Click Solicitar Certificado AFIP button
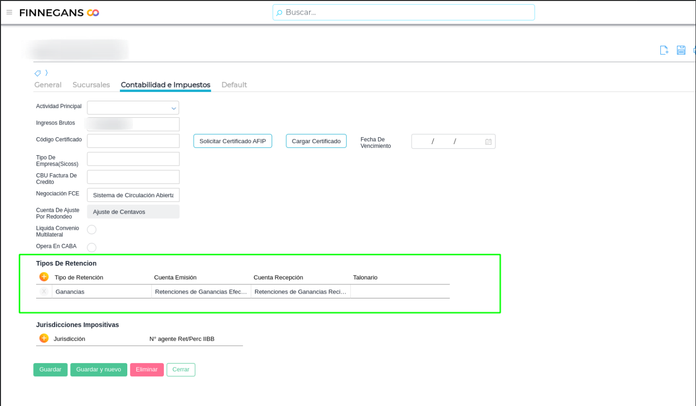 pos(233,141)
